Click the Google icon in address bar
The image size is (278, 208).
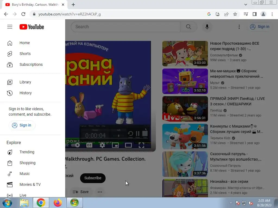[209, 14]
